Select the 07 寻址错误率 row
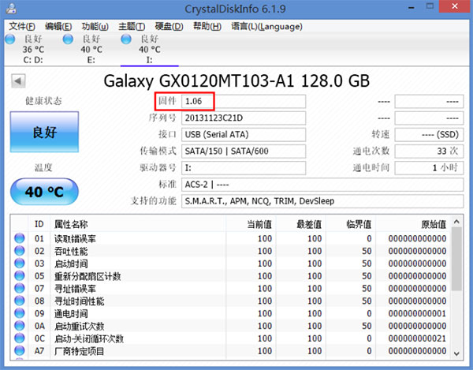This screenshot has height=370, width=473. [x=230, y=289]
